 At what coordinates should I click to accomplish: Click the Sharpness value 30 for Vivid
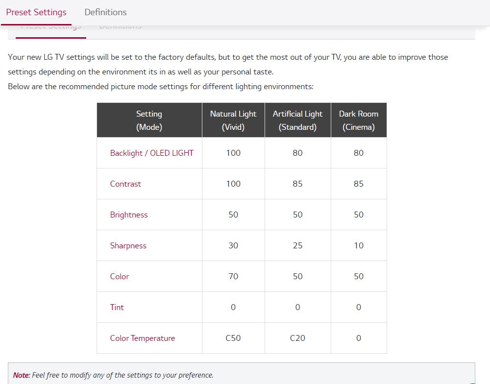[233, 245]
